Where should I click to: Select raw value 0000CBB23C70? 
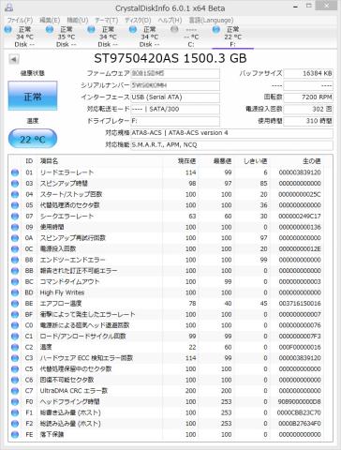coord(299,412)
